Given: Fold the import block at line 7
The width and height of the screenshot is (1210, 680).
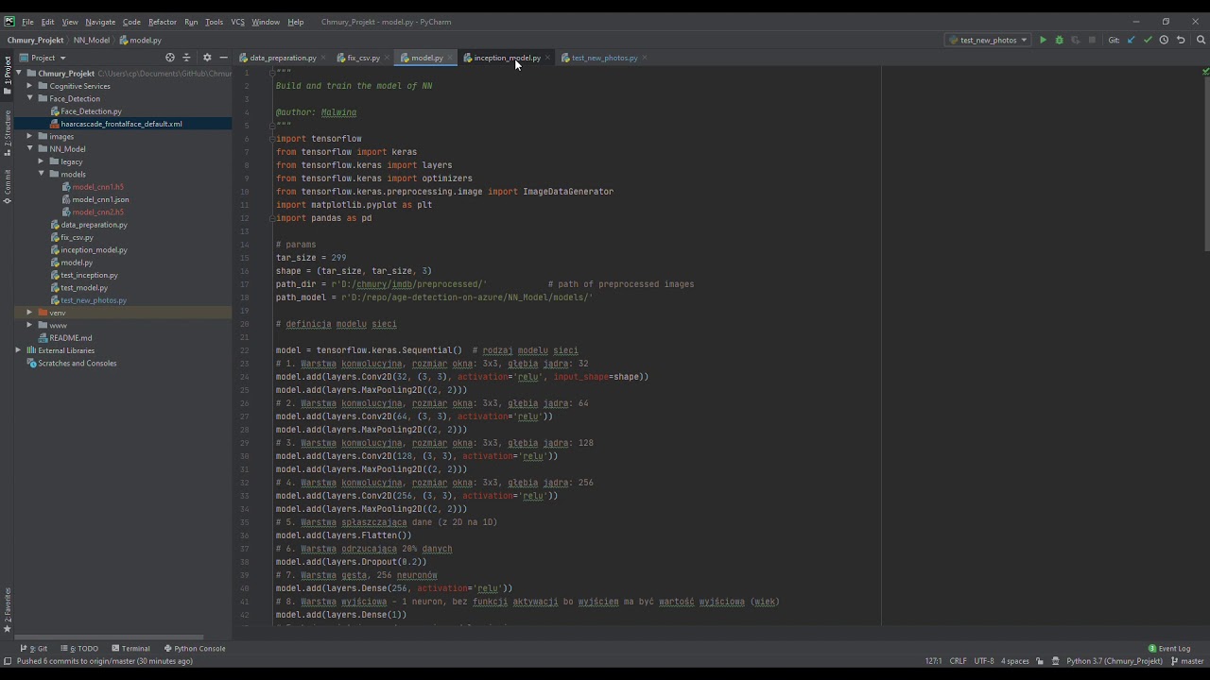Looking at the screenshot, I should [272, 139].
